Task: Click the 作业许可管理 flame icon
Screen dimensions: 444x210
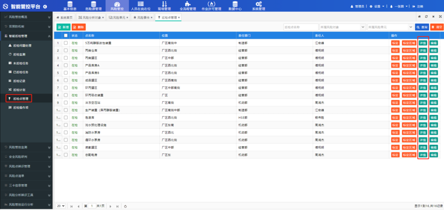Action: (x=211, y=4)
